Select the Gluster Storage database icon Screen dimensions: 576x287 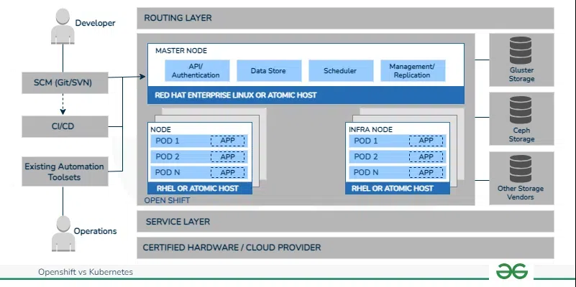[521, 50]
